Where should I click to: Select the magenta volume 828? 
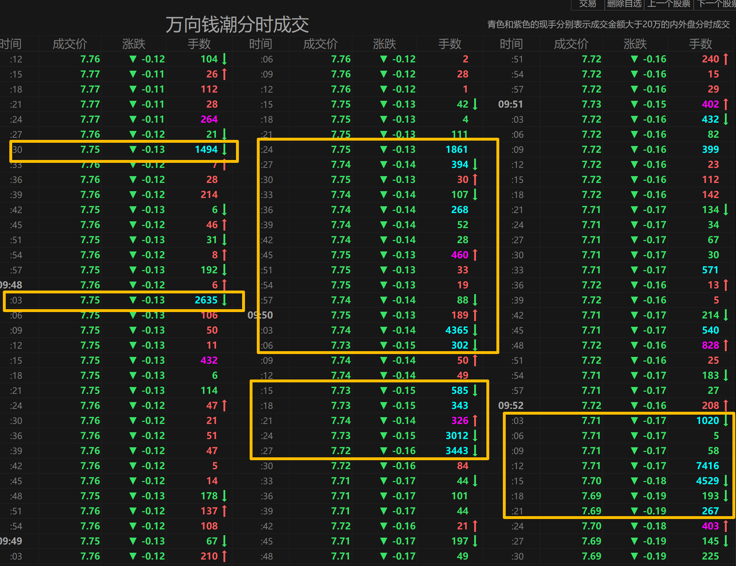(710, 345)
